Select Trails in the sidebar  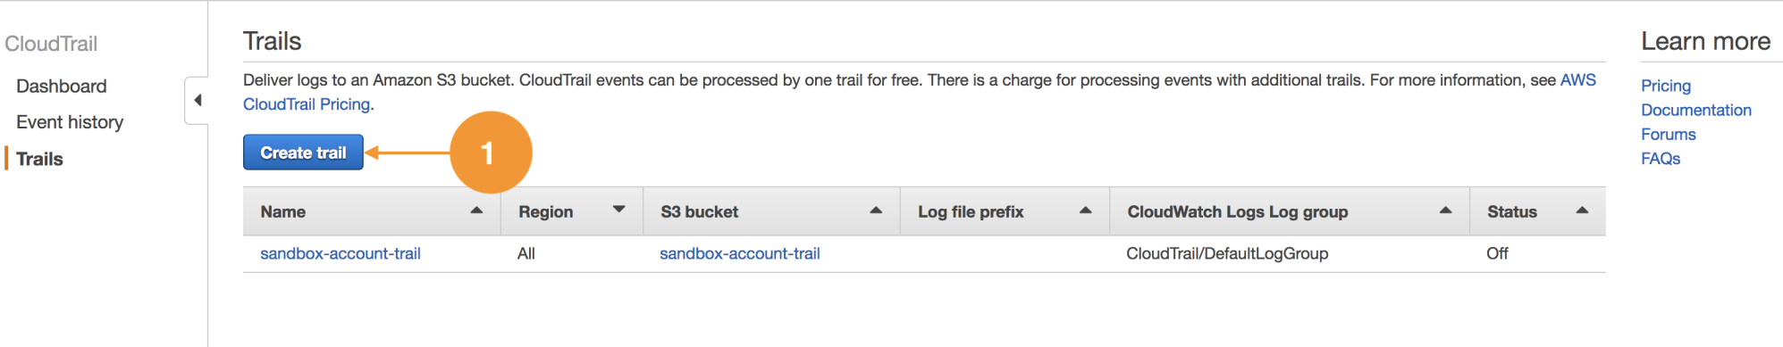[39, 159]
